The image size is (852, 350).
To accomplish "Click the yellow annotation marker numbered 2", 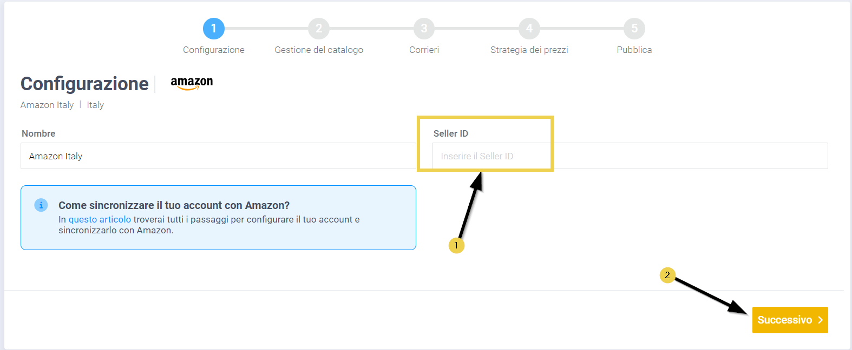I will pyautogui.click(x=667, y=275).
